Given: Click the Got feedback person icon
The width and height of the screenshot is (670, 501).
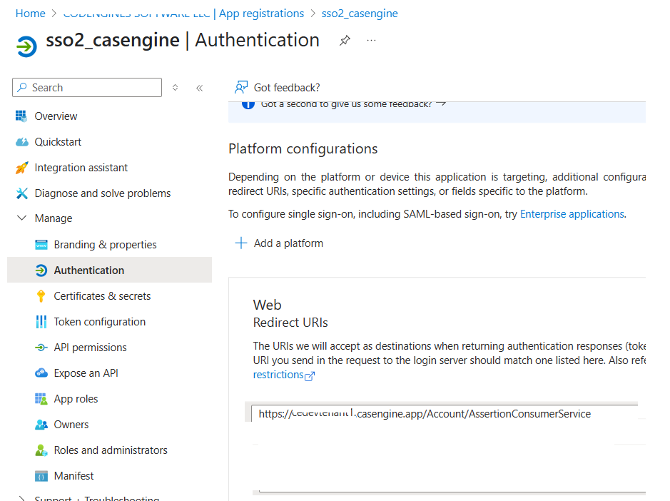Looking at the screenshot, I should tap(241, 87).
